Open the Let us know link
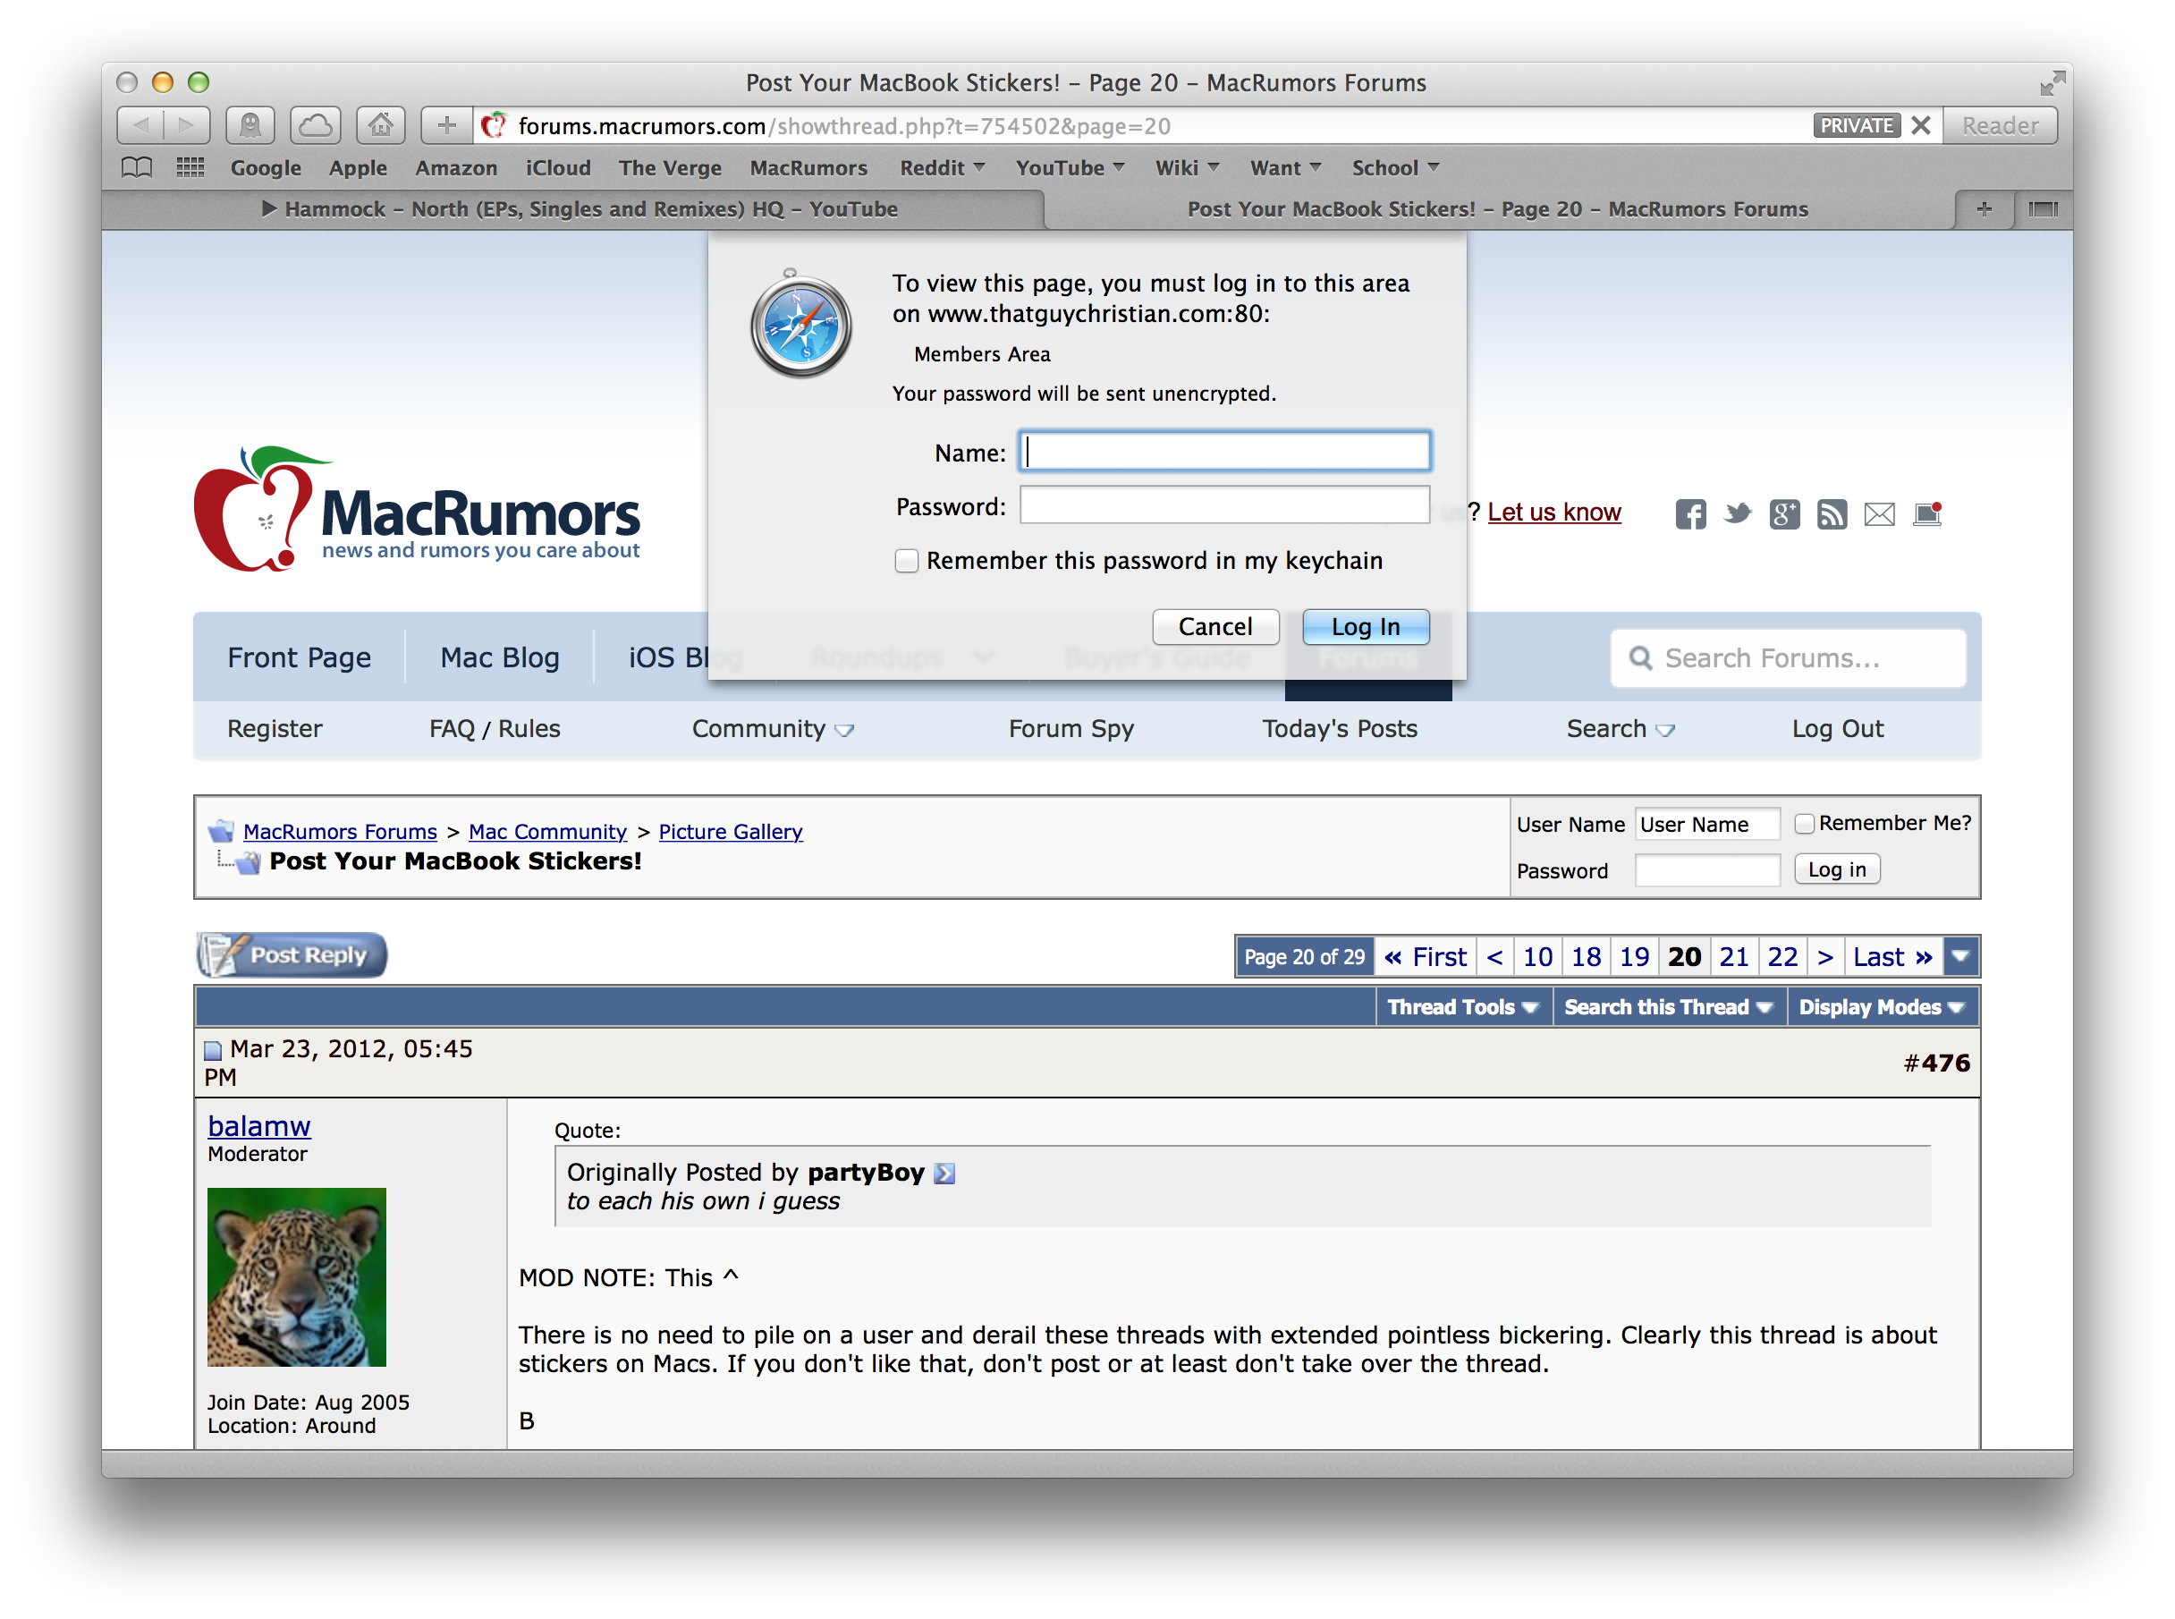Viewport: 2175px width, 1619px height. pos(1553,512)
